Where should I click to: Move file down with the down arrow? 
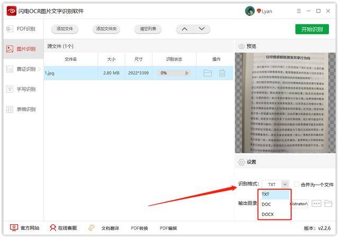pyautogui.click(x=201, y=29)
